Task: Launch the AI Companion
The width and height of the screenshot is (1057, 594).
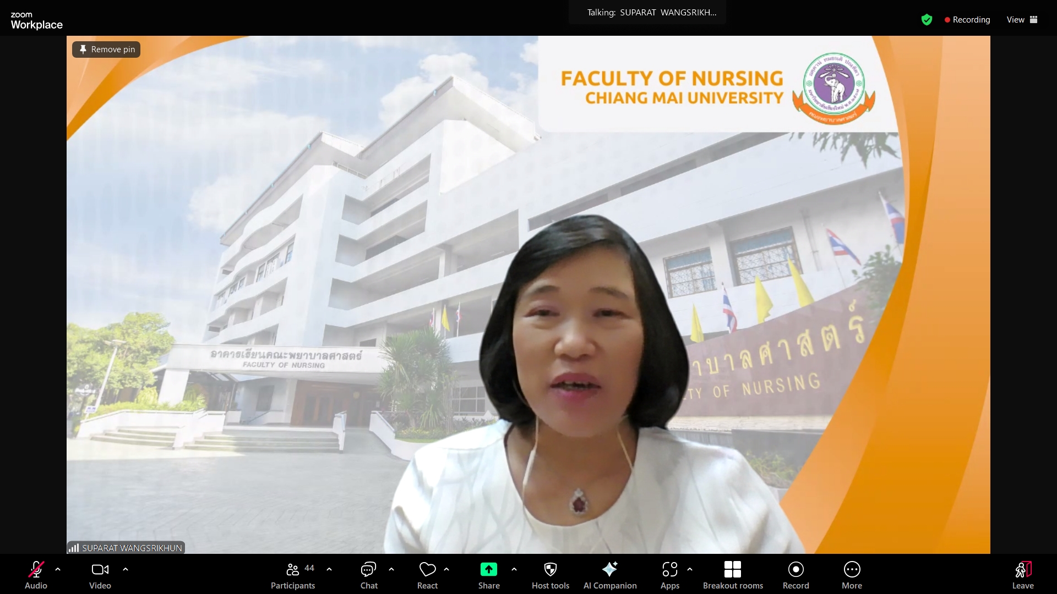Action: tap(610, 575)
